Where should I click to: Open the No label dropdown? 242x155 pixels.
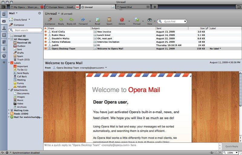pyautogui.click(x=215, y=49)
